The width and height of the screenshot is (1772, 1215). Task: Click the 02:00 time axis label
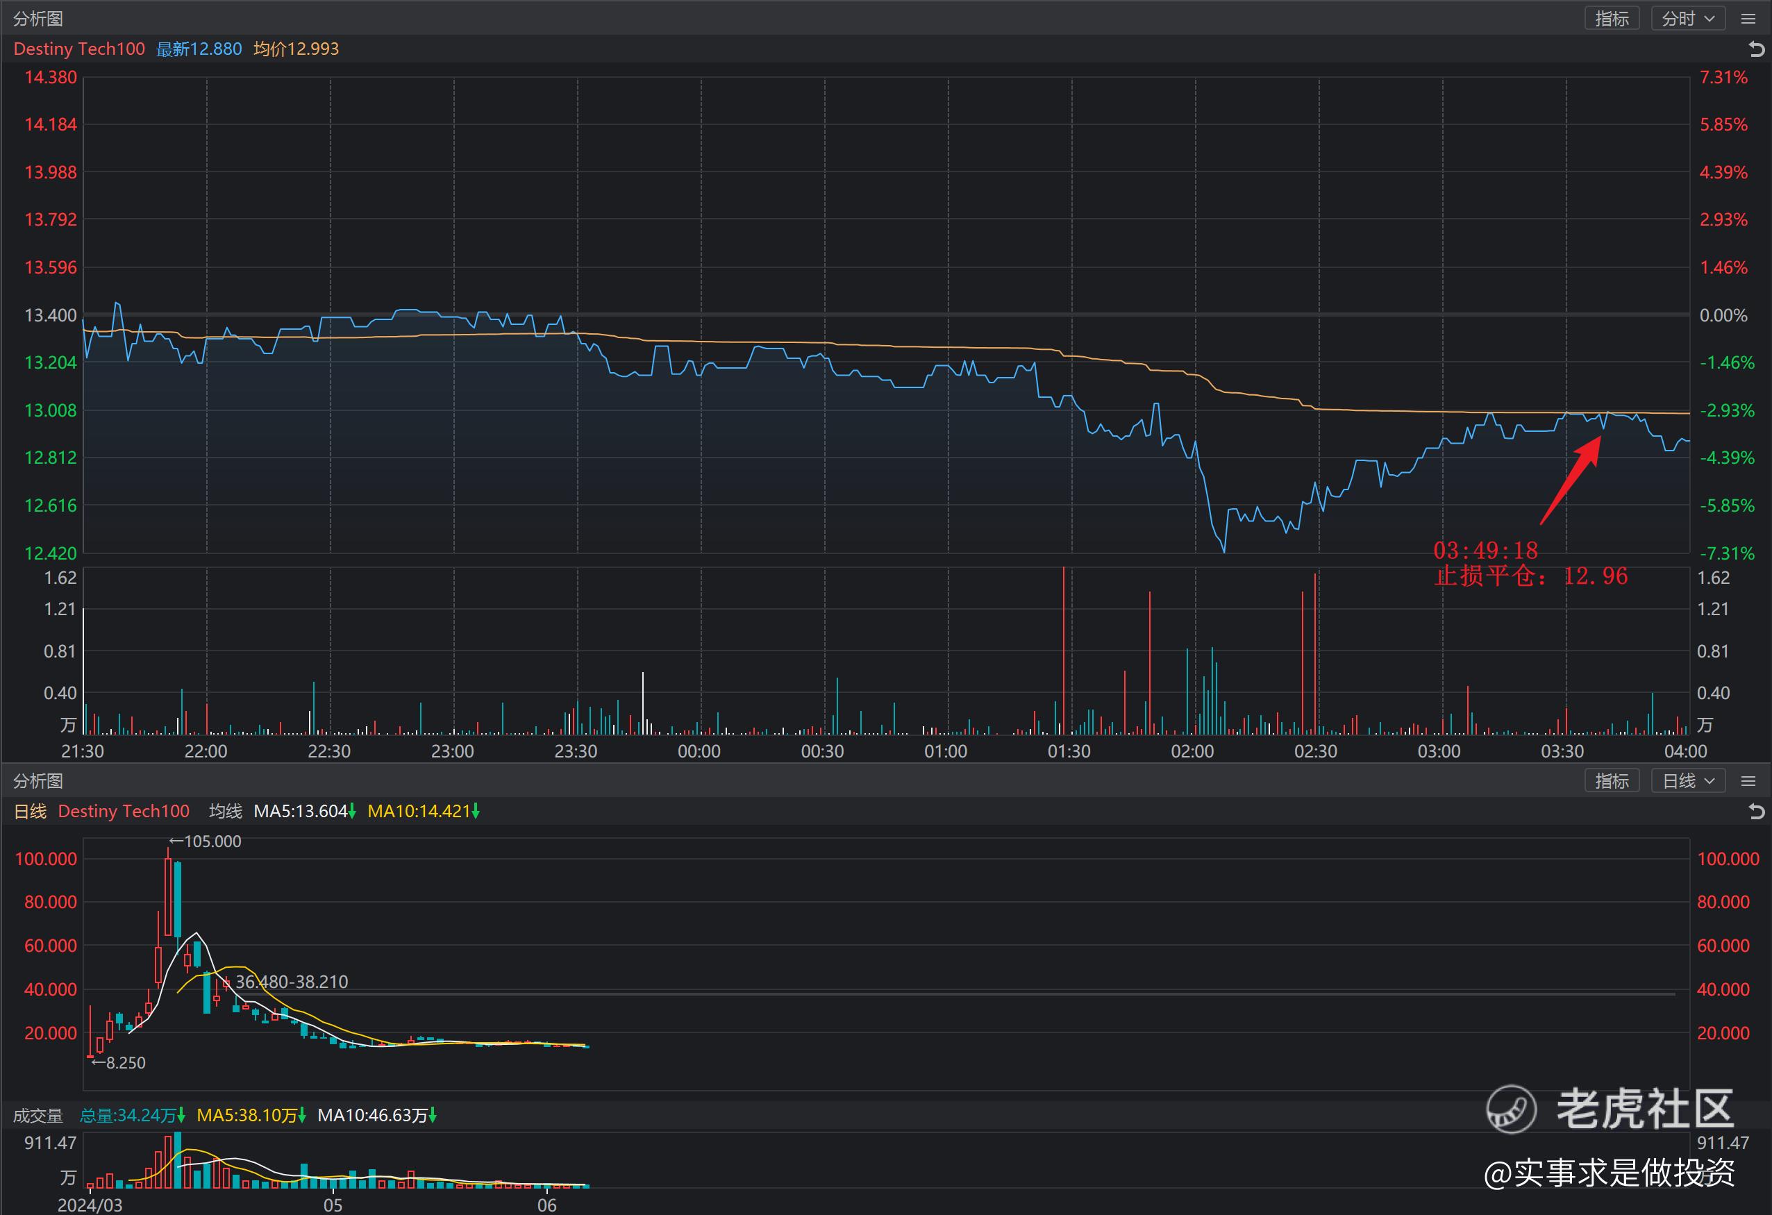point(1192,751)
